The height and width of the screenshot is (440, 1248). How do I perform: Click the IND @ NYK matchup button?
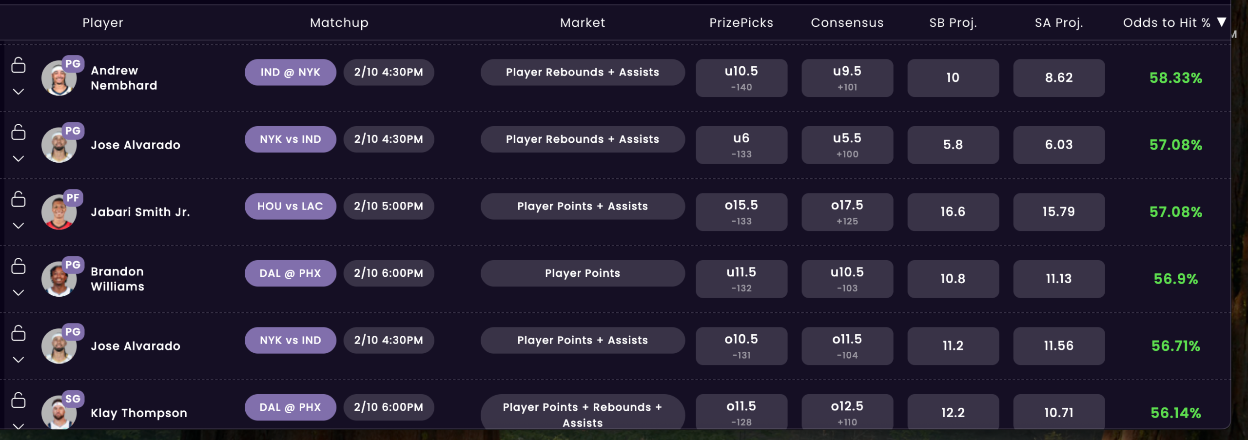pyautogui.click(x=290, y=72)
